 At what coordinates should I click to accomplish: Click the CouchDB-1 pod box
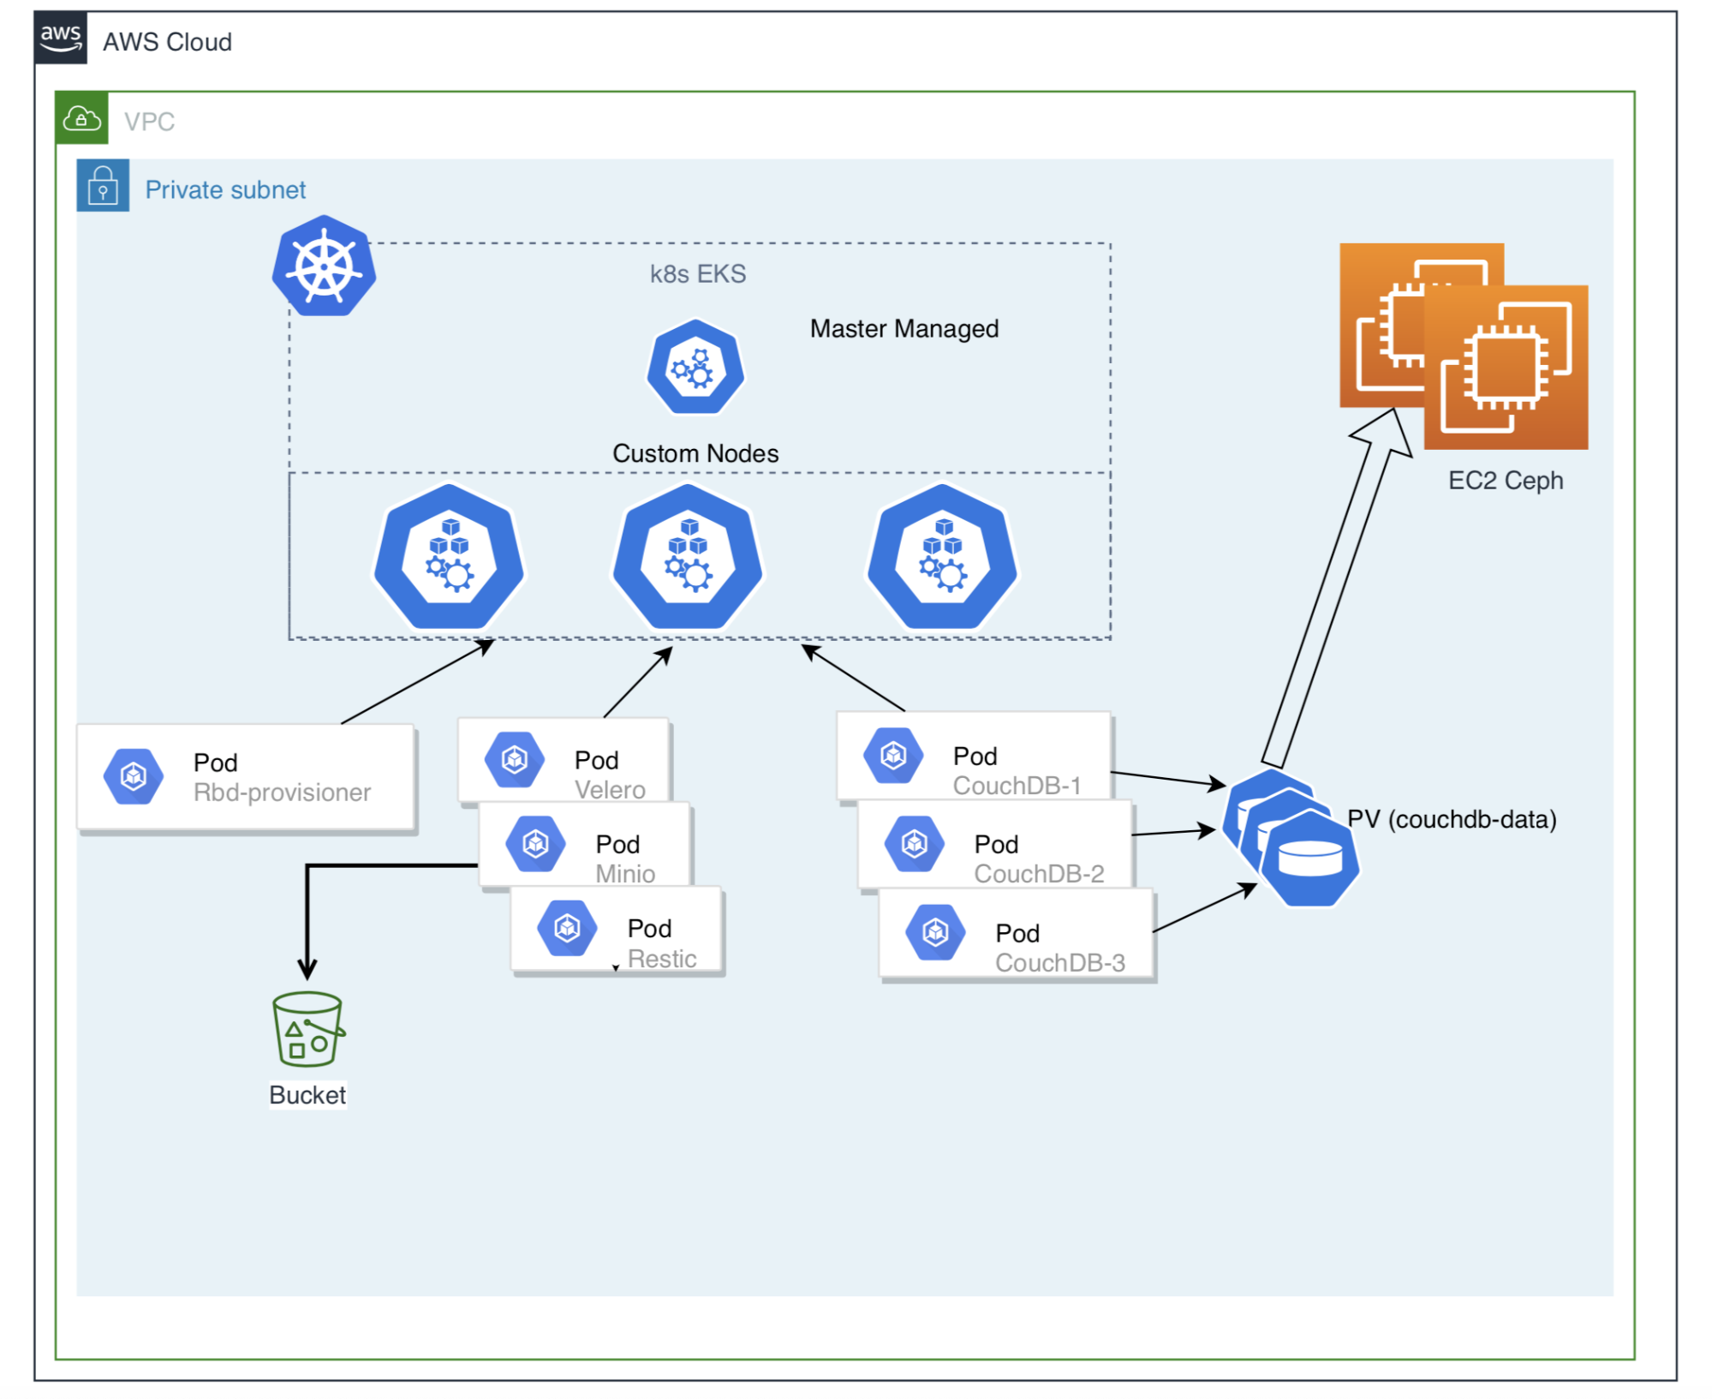[974, 756]
